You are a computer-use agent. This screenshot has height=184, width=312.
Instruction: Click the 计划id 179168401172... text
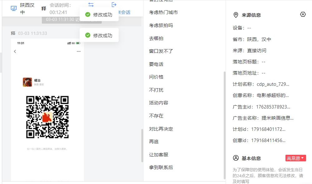(x=259, y=129)
